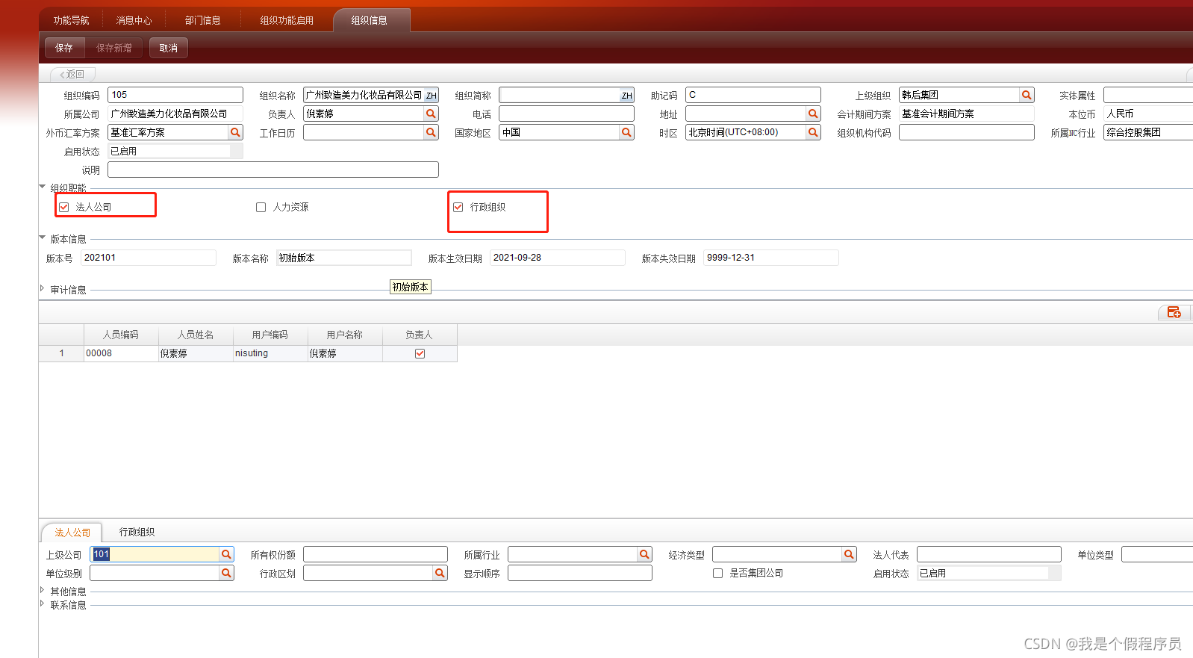The height and width of the screenshot is (658, 1193).
Task: Click 法人代表 input field
Action: (989, 554)
